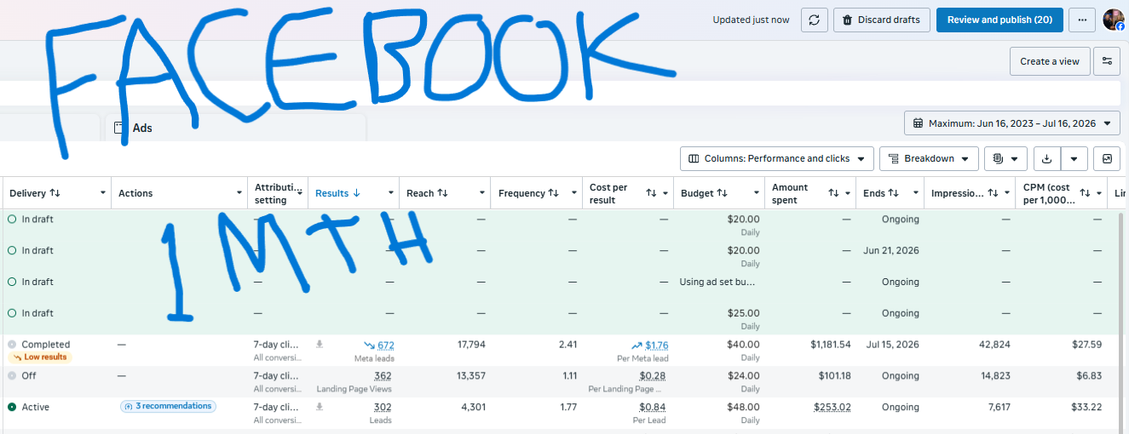The height and width of the screenshot is (434, 1129).
Task: Click the Updated just now text
Action: tap(751, 20)
